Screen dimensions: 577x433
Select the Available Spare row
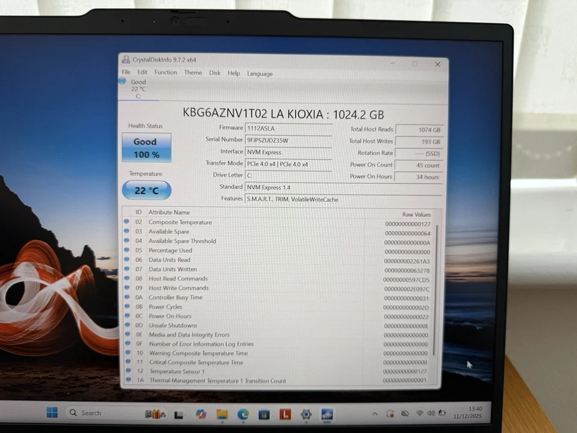coord(278,232)
